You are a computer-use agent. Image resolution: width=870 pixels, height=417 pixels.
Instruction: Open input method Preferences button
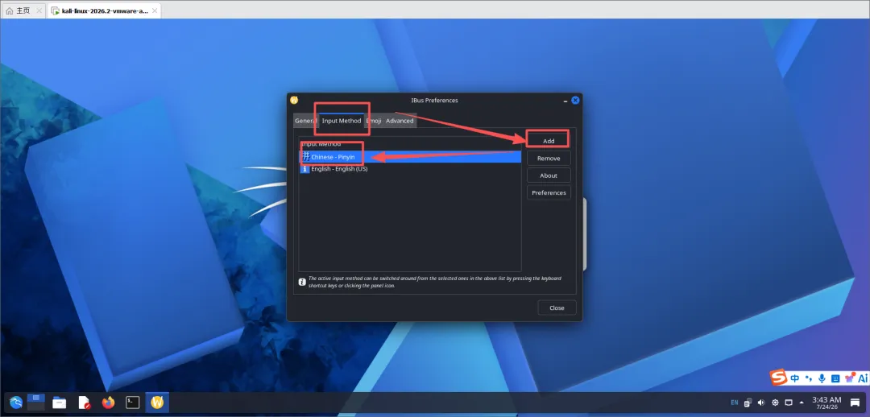[549, 192]
